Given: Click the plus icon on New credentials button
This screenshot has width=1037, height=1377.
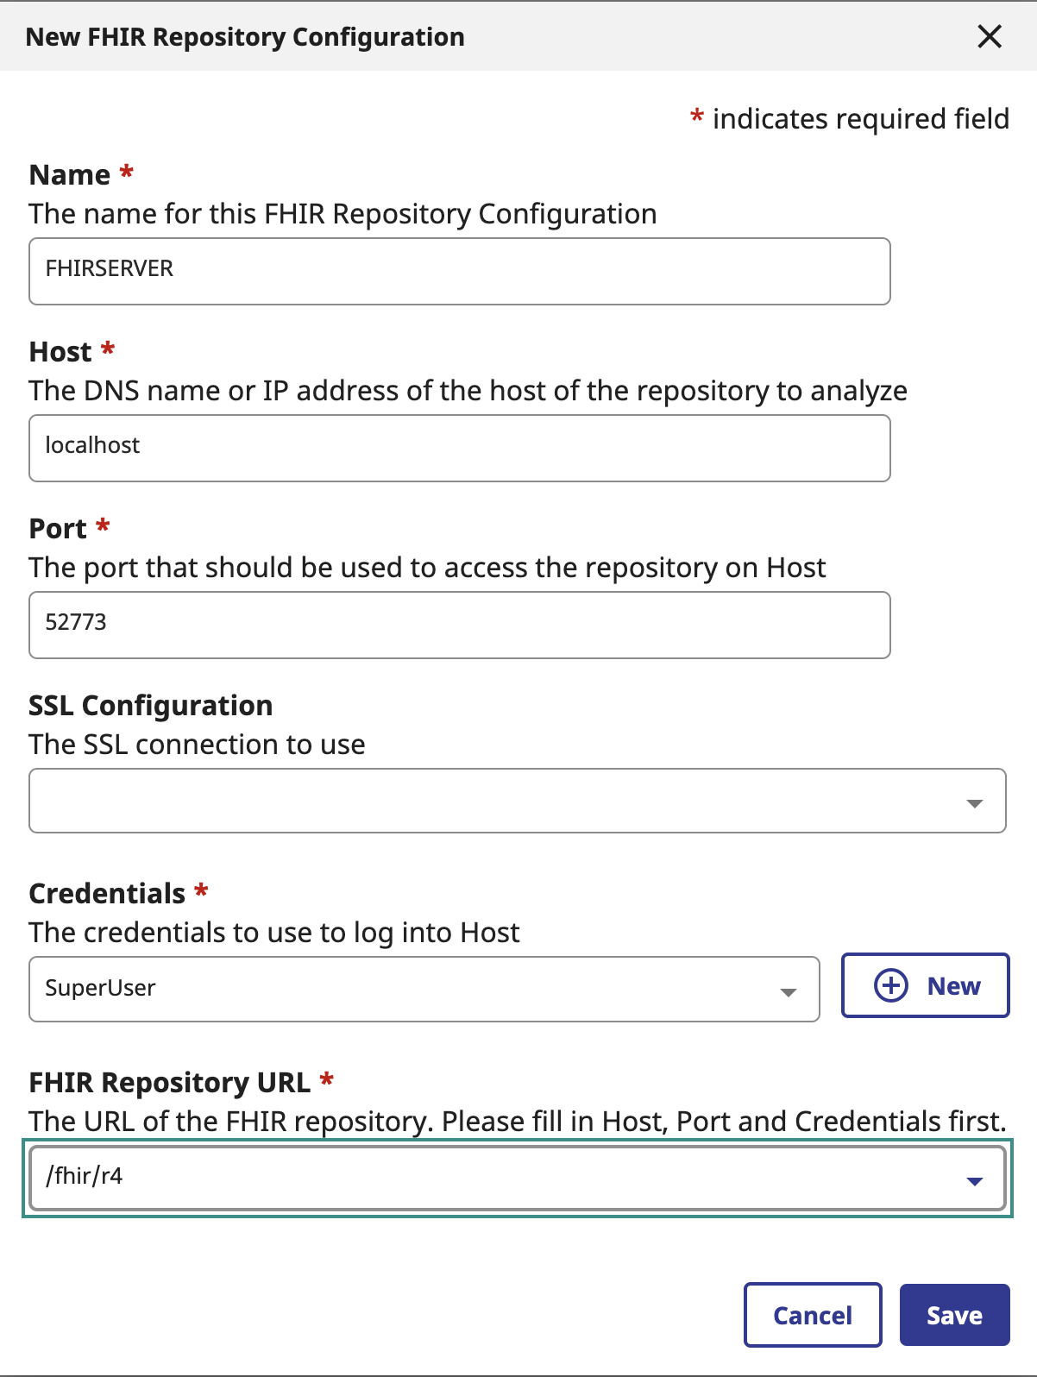Looking at the screenshot, I should click(891, 985).
